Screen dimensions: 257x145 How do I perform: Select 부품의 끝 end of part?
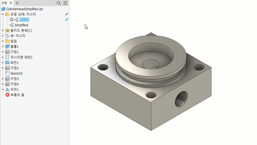pyautogui.click(x=17, y=95)
